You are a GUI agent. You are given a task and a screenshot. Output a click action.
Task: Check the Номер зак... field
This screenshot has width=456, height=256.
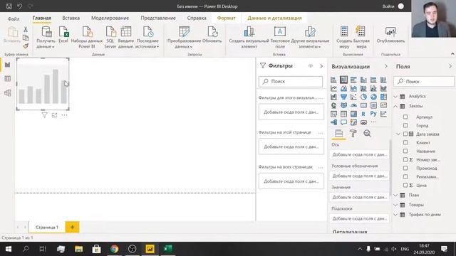[x=405, y=159]
